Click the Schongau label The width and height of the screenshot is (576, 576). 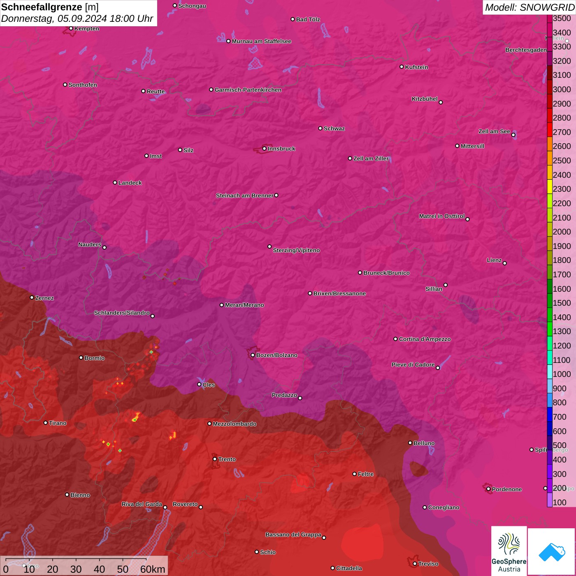(x=192, y=6)
